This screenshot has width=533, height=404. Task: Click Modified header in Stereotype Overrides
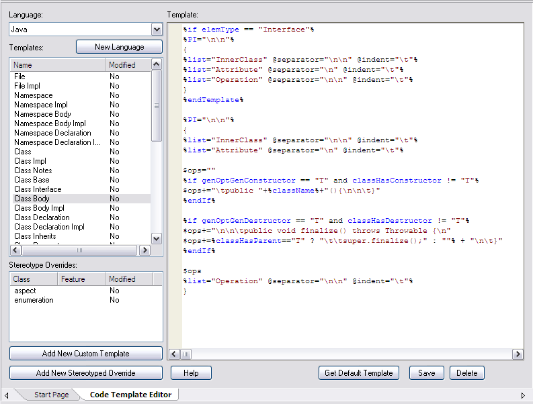tap(129, 279)
